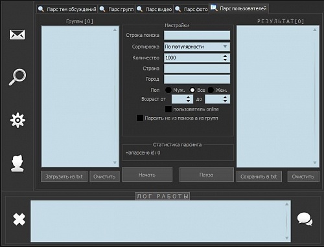Click Очистить under the Результат list
The image size is (324, 247).
pos(303,177)
